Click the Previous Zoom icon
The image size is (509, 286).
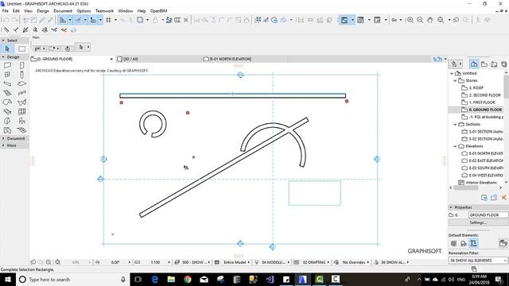[x=456, y=20]
